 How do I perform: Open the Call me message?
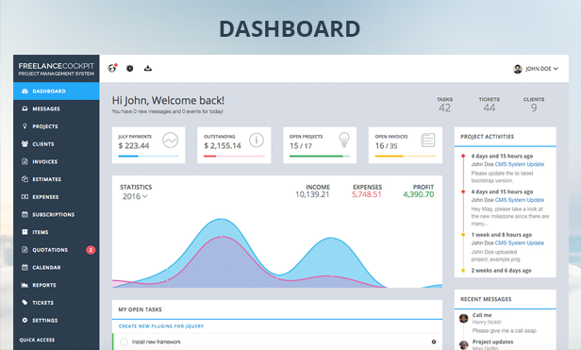pos(482,315)
